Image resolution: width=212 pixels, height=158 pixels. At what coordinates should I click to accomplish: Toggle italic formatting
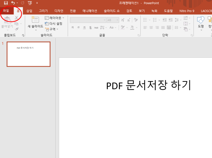click(78, 28)
